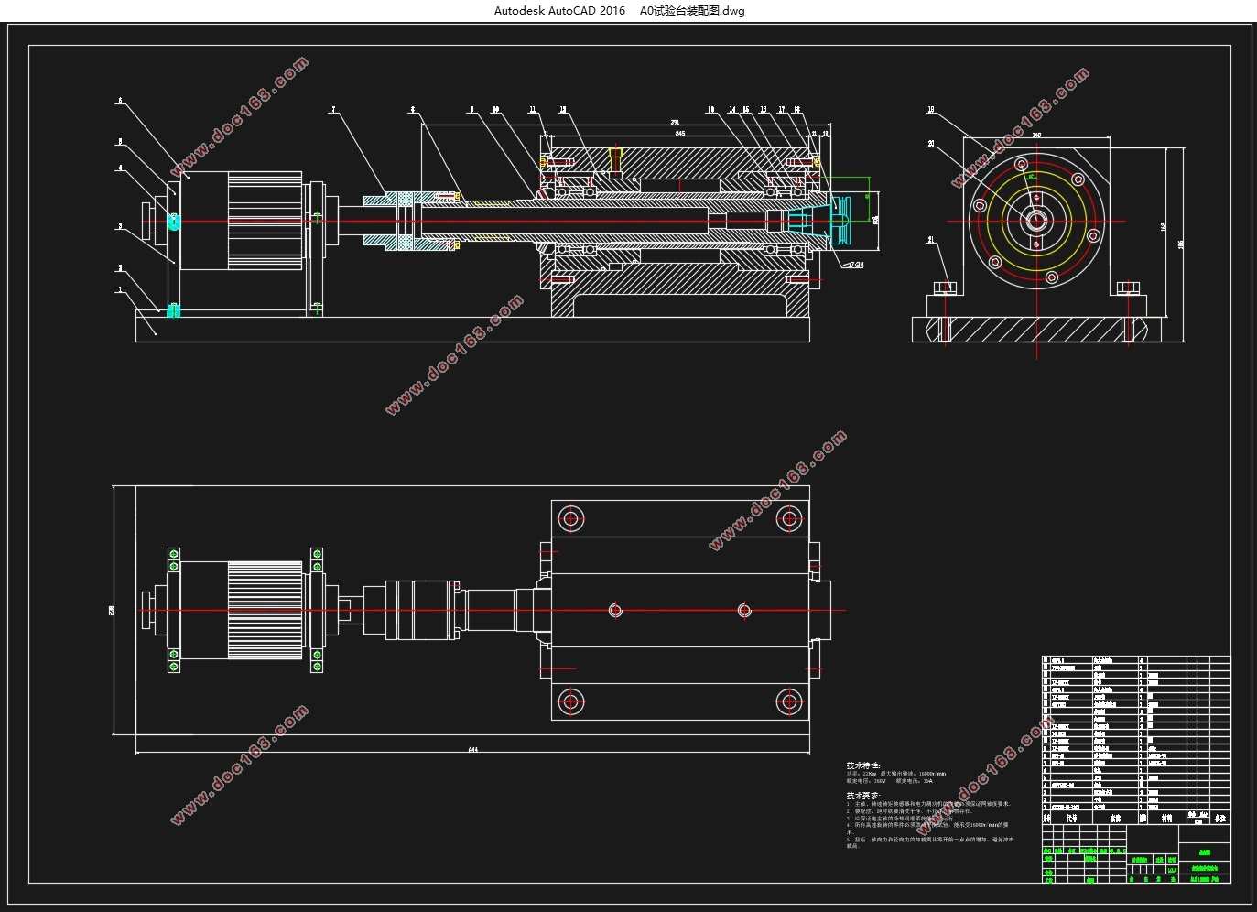This screenshot has width=1257, height=912.
Task: Pick the 644 length dimension in plan view
Action: tap(473, 750)
